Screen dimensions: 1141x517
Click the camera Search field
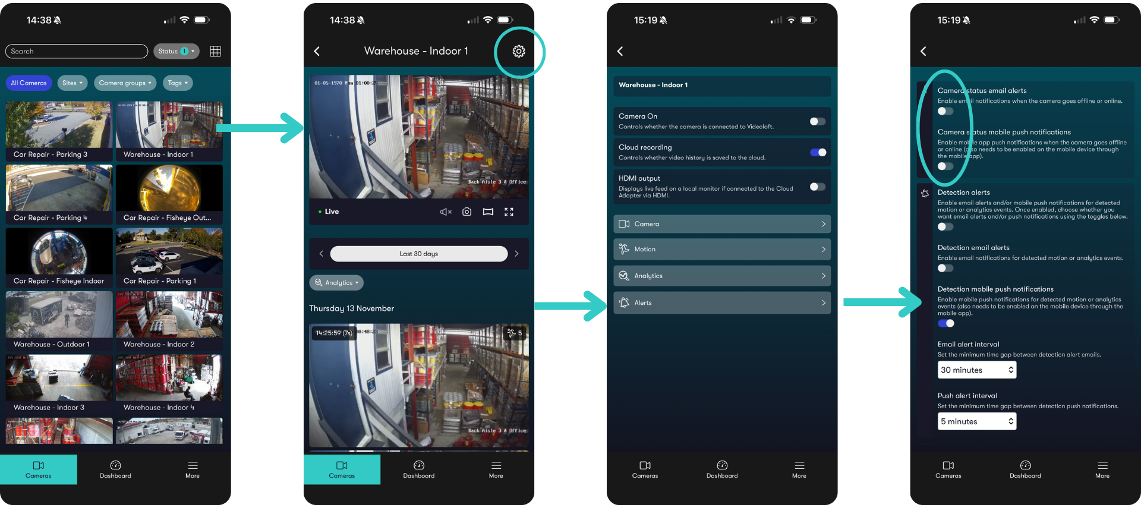pyautogui.click(x=77, y=51)
